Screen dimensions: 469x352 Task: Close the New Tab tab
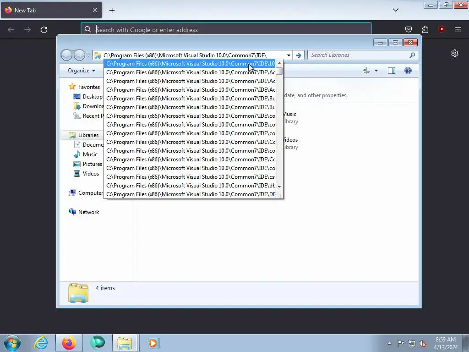point(95,10)
